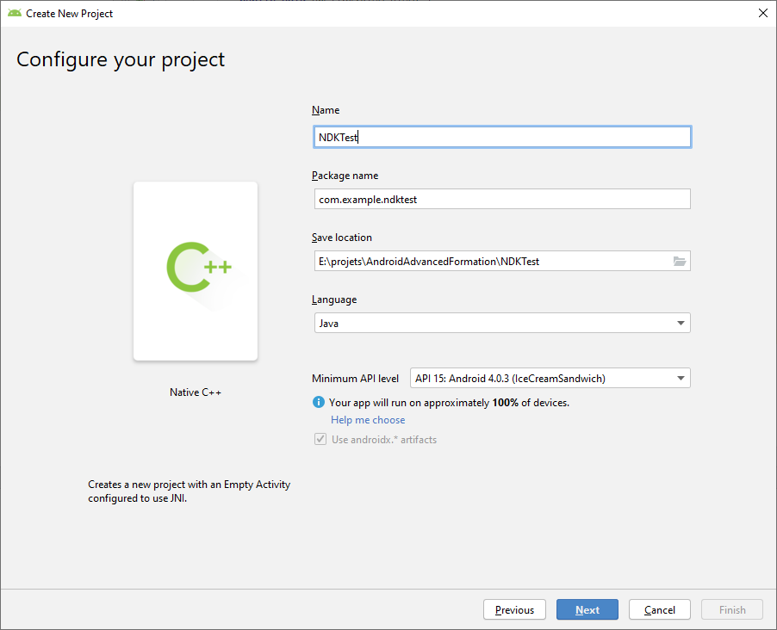Open the Language dropdown showing Java

pos(500,323)
